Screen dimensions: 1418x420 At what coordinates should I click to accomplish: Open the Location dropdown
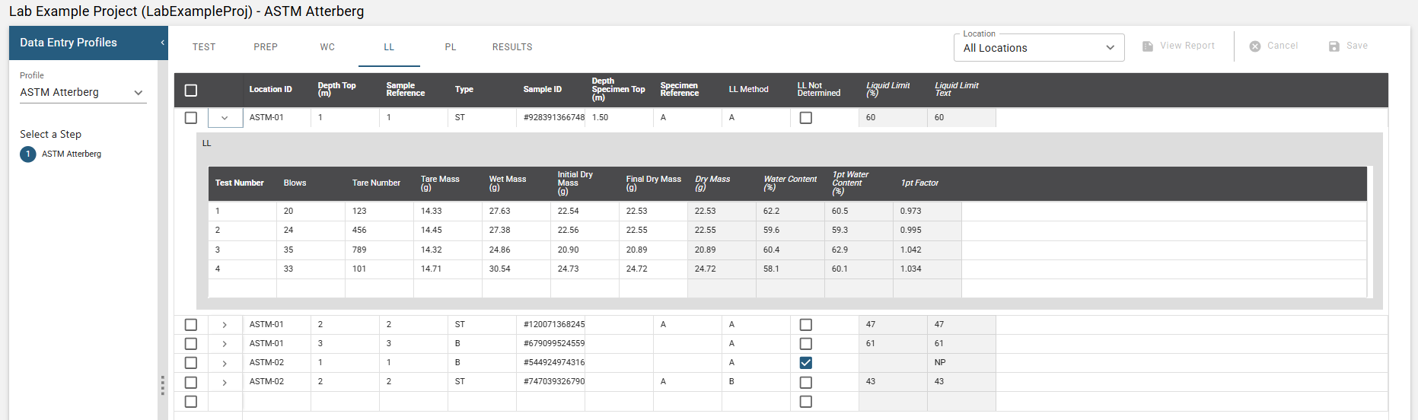[x=1038, y=48]
